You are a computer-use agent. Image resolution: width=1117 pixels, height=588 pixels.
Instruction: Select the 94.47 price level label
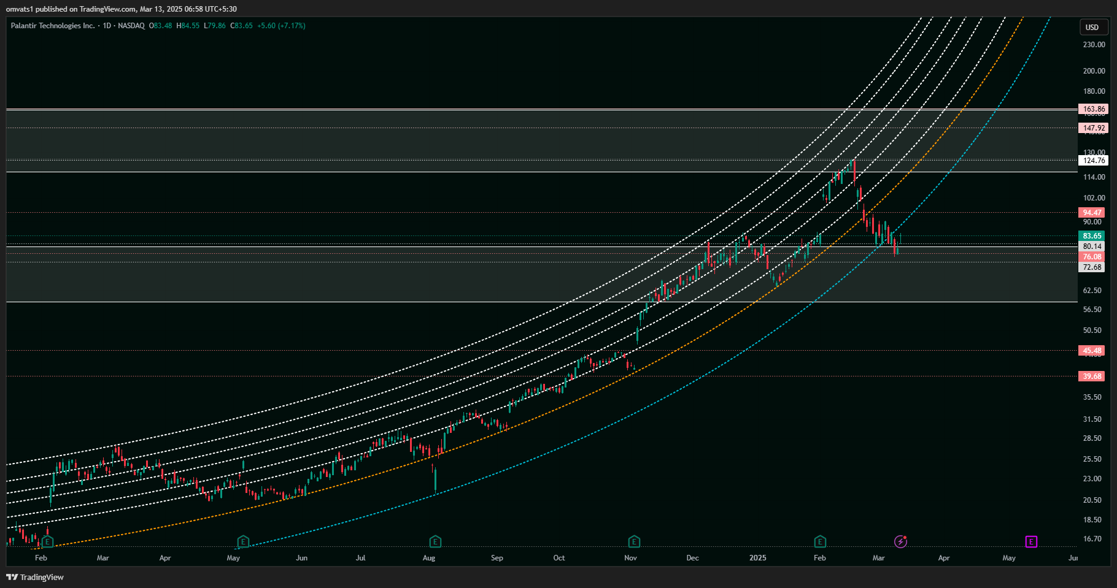tap(1092, 213)
